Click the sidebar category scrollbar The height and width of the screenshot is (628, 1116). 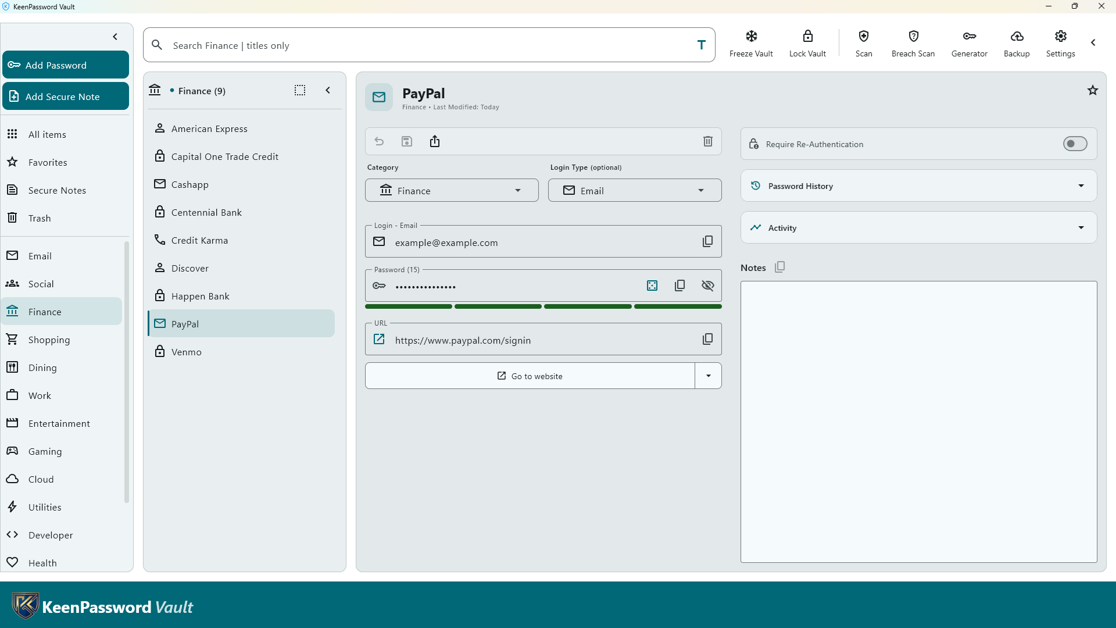pos(126,372)
